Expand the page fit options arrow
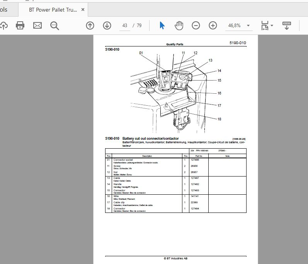 (x=272, y=26)
